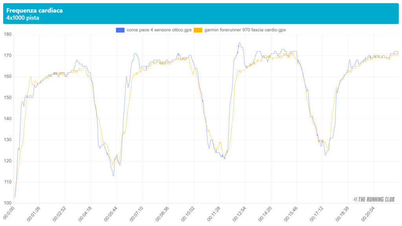Click the 4x1000 pista subtitle
Screen dimensions: 402x226
click(22, 18)
